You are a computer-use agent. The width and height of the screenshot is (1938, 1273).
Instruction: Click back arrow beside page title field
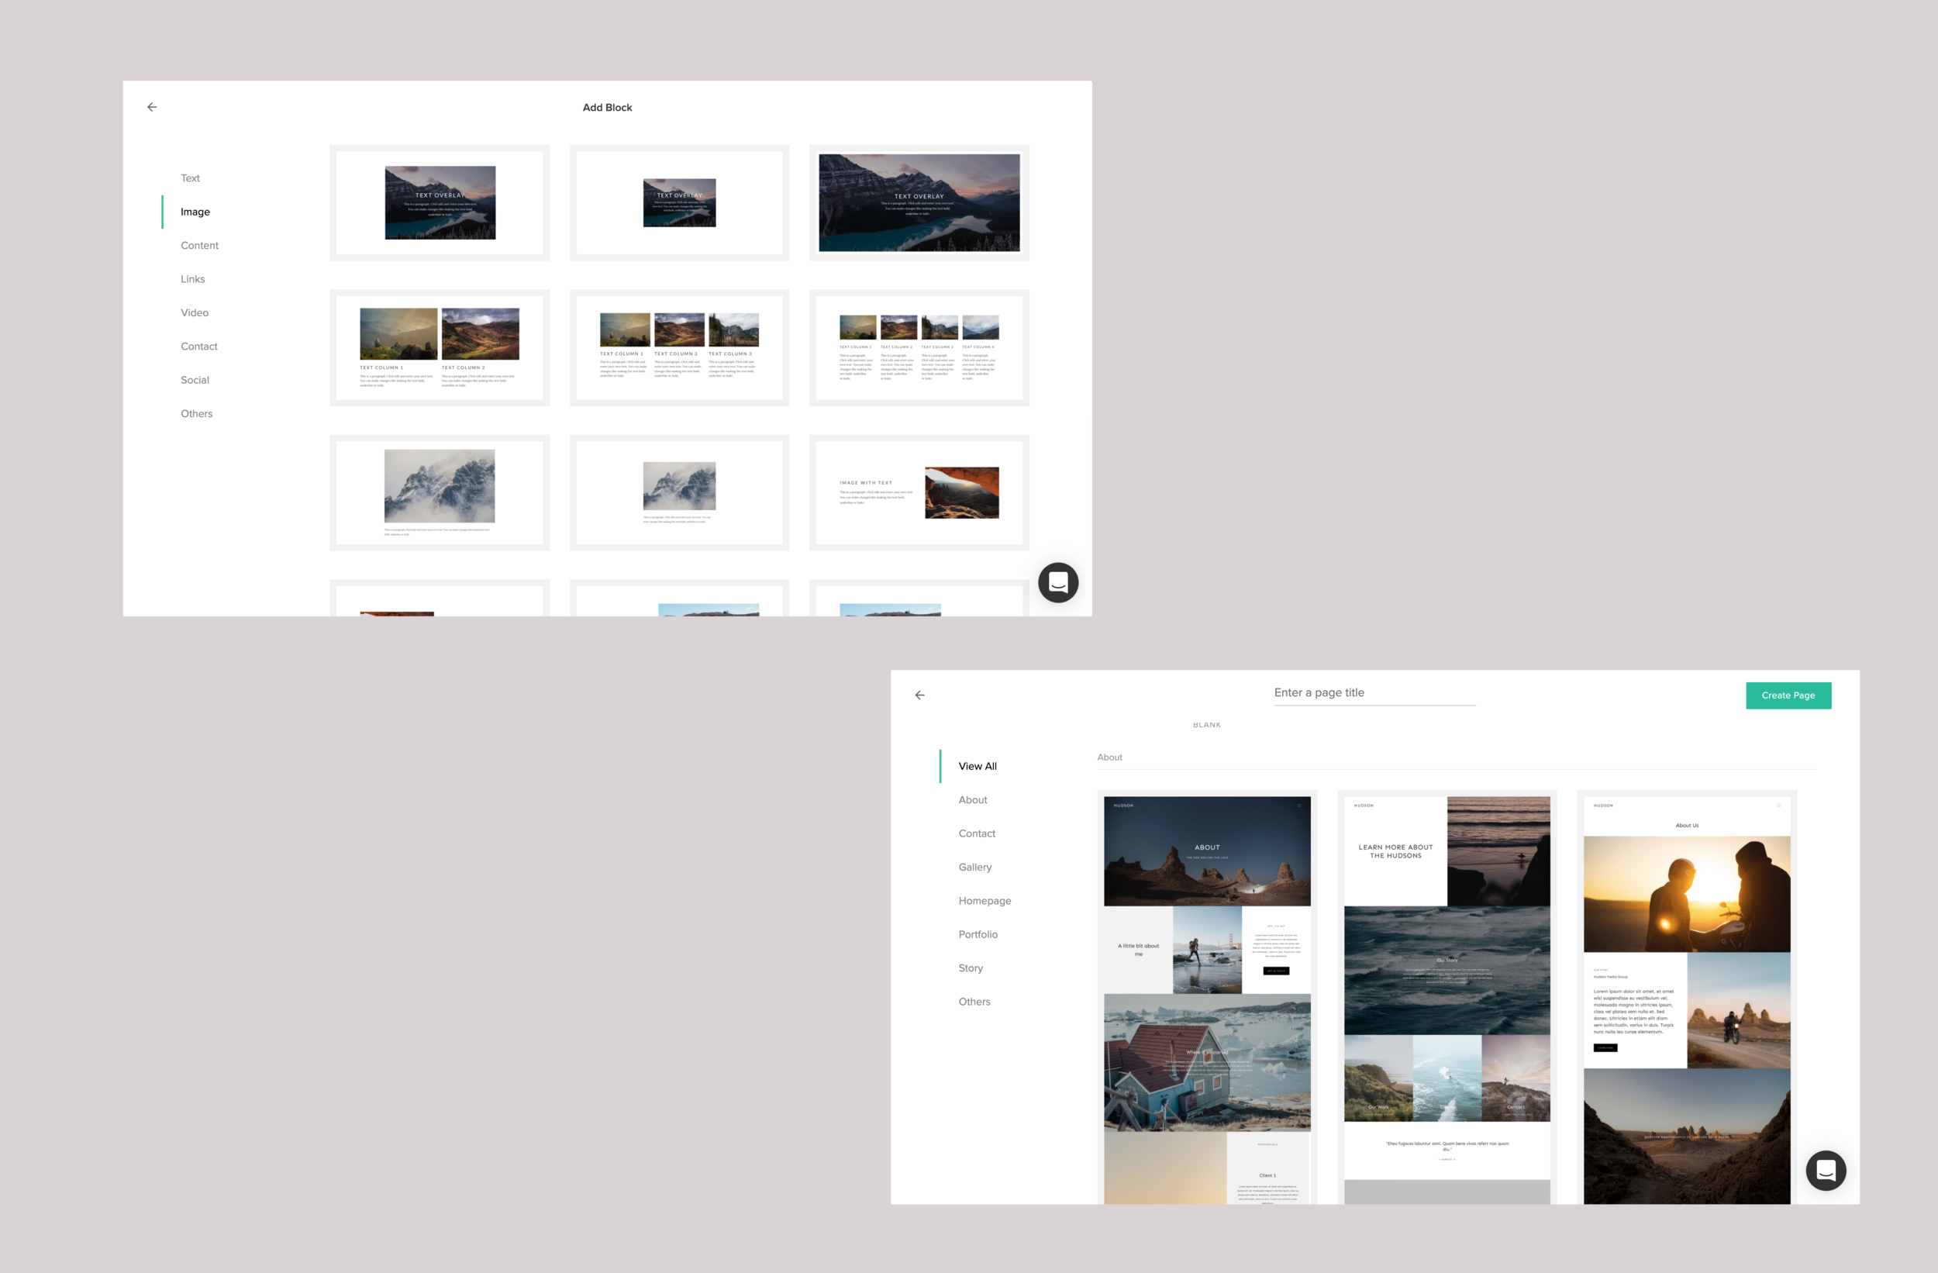pyautogui.click(x=919, y=695)
